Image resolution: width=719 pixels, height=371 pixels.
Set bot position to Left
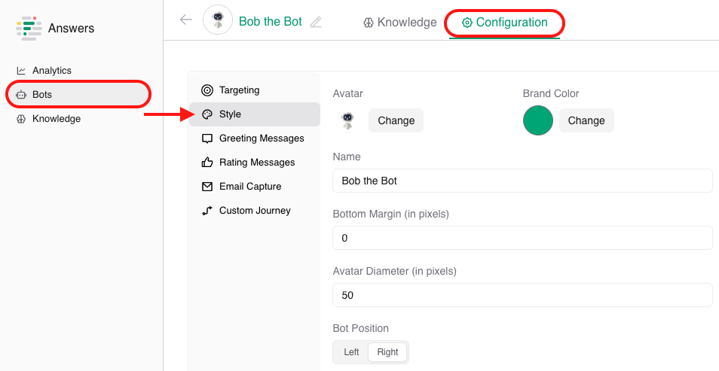pos(351,352)
